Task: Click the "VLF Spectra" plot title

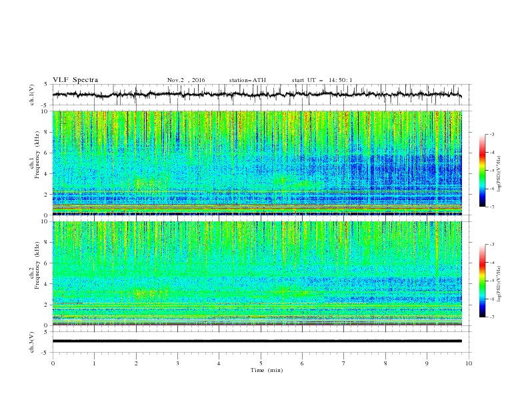Action: 75,80
